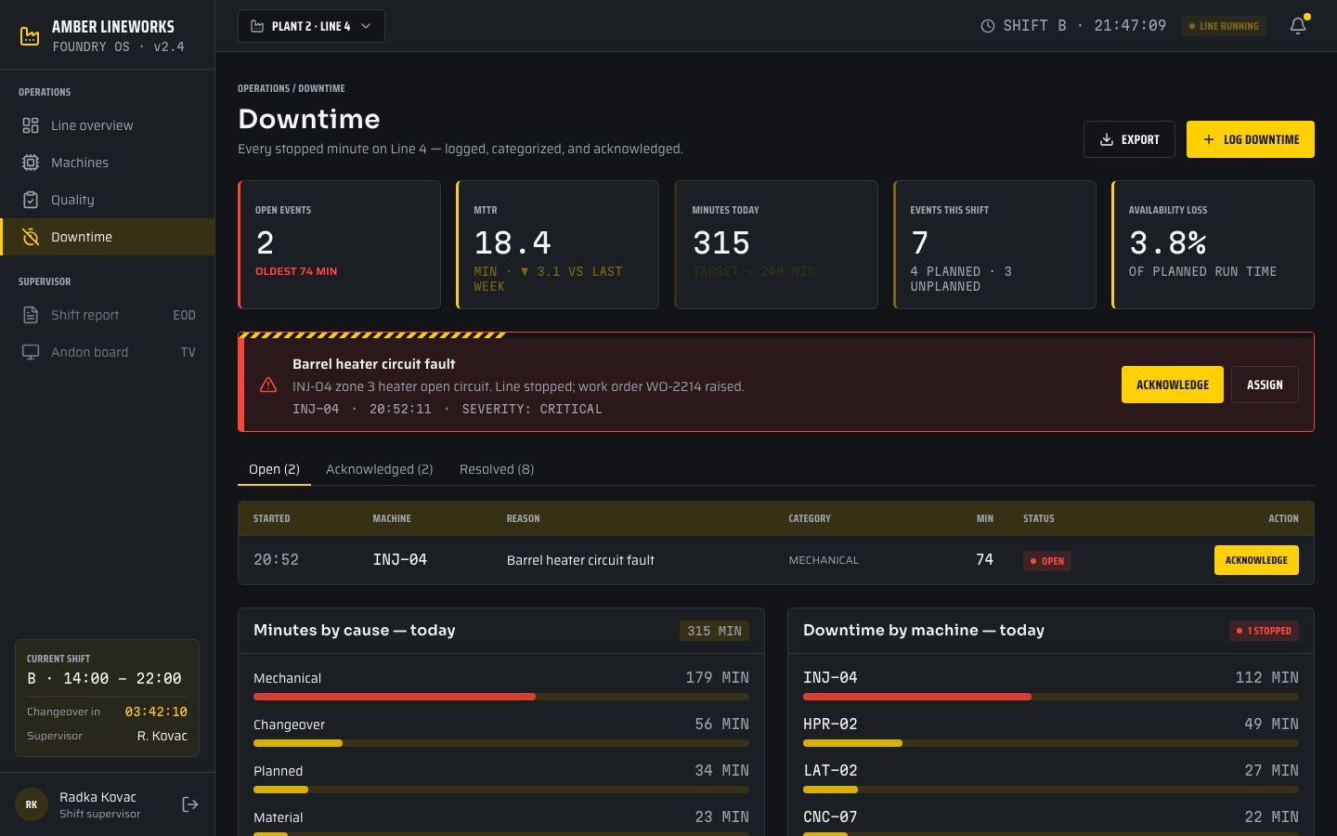Image resolution: width=1337 pixels, height=836 pixels.
Task: Open Quality page from the sidebar
Action: pos(107,200)
